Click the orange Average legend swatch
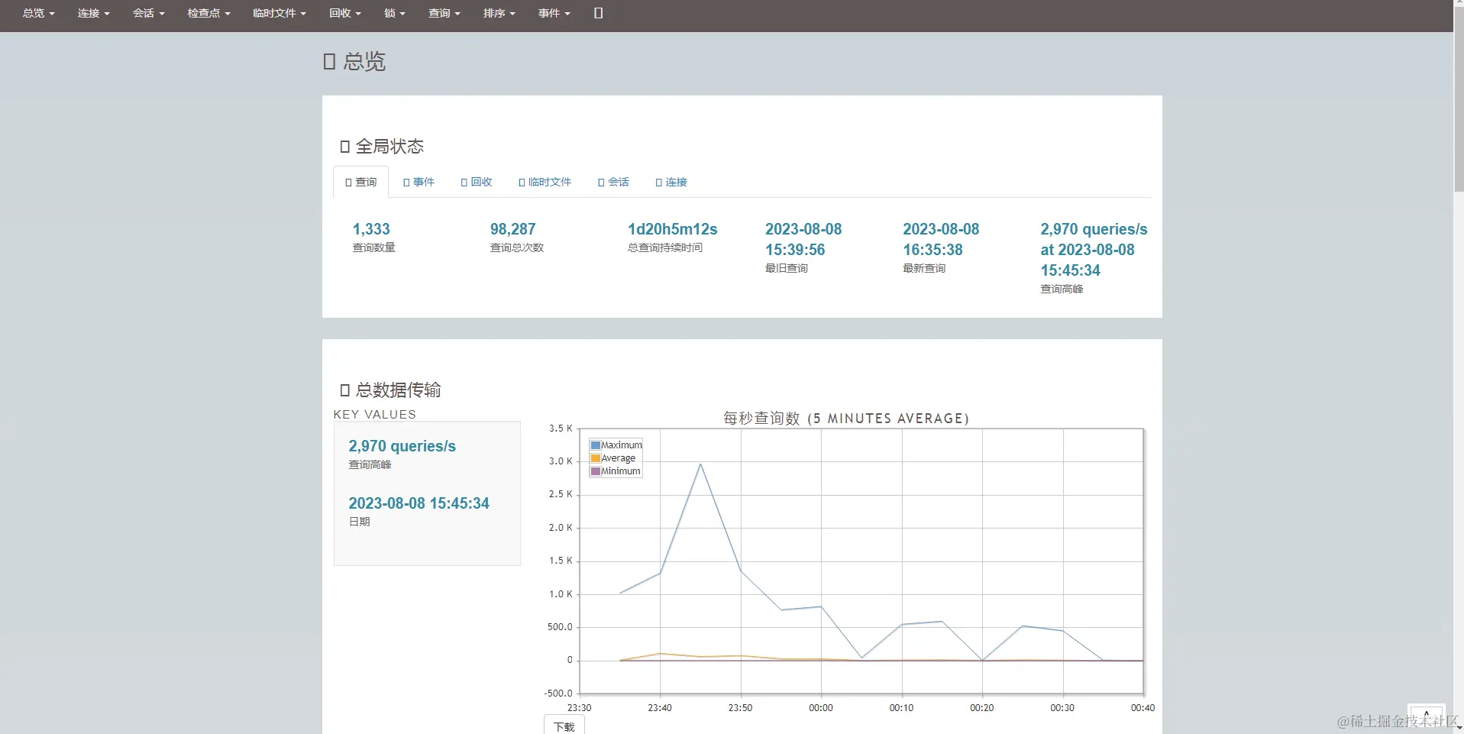 tap(596, 458)
